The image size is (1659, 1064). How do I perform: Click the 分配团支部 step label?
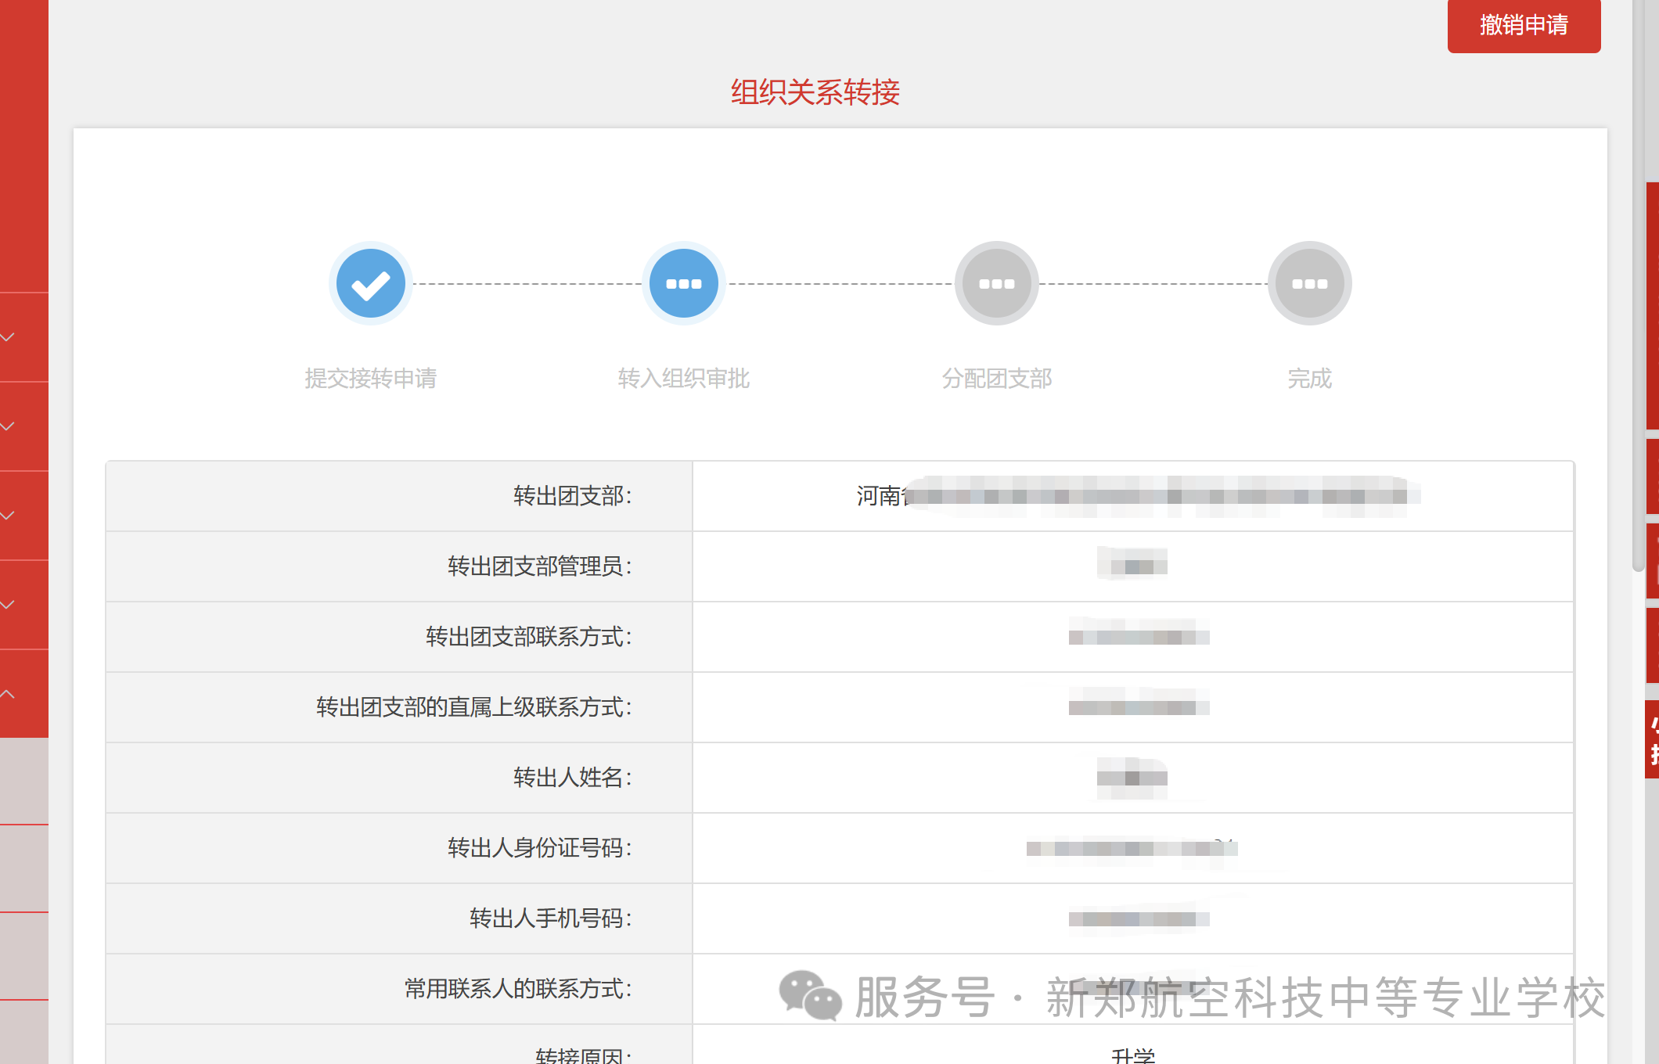pyautogui.click(x=997, y=379)
